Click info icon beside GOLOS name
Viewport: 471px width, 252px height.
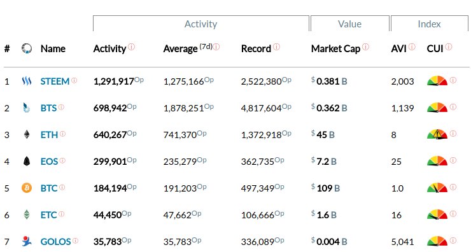[75, 241]
